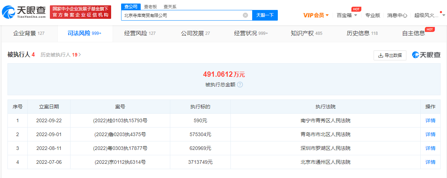Open 详情 for the 南宁市青秀区人民法院 case

point(430,120)
